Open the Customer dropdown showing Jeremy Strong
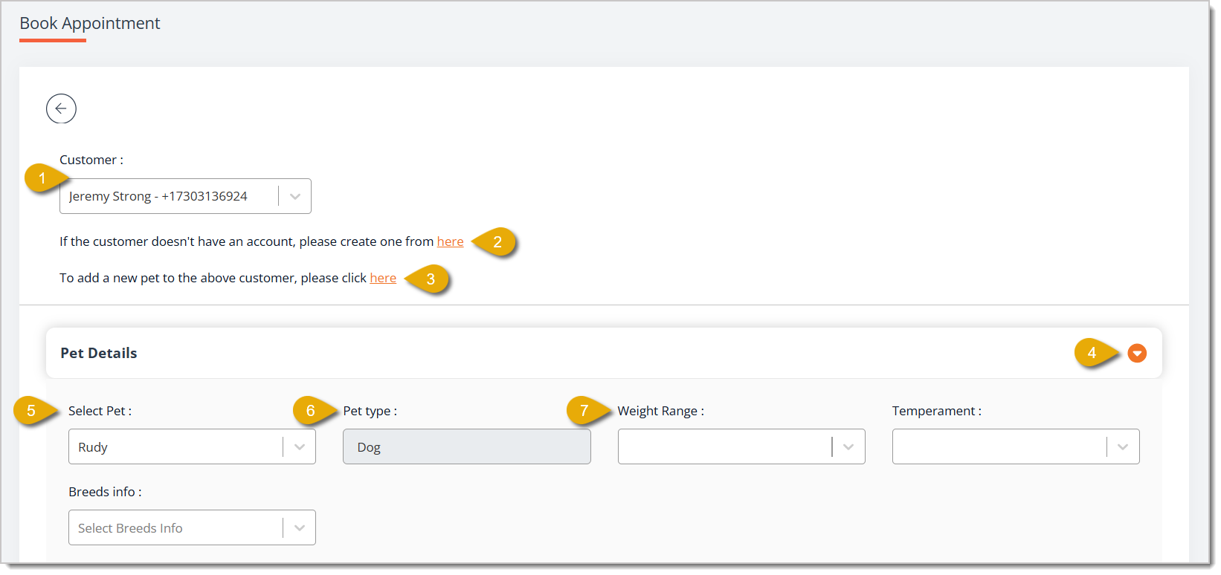 (x=185, y=196)
